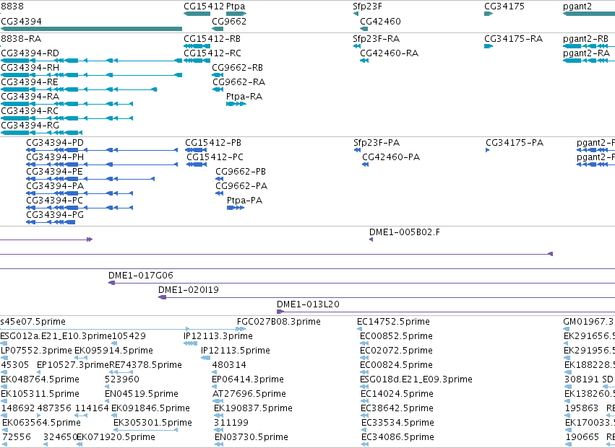Select the pgant2 gene label
Image resolution: width=615 pixels, height=448 pixels.
(x=577, y=6)
